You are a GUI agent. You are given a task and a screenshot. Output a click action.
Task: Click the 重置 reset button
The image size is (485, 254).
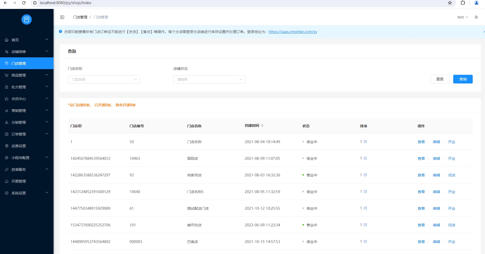[x=440, y=79]
